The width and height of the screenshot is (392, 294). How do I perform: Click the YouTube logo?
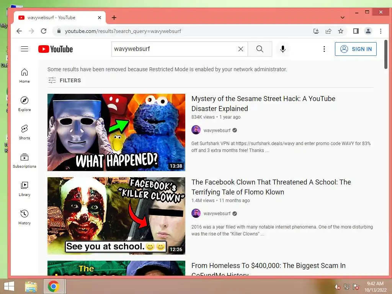pyautogui.click(x=56, y=49)
